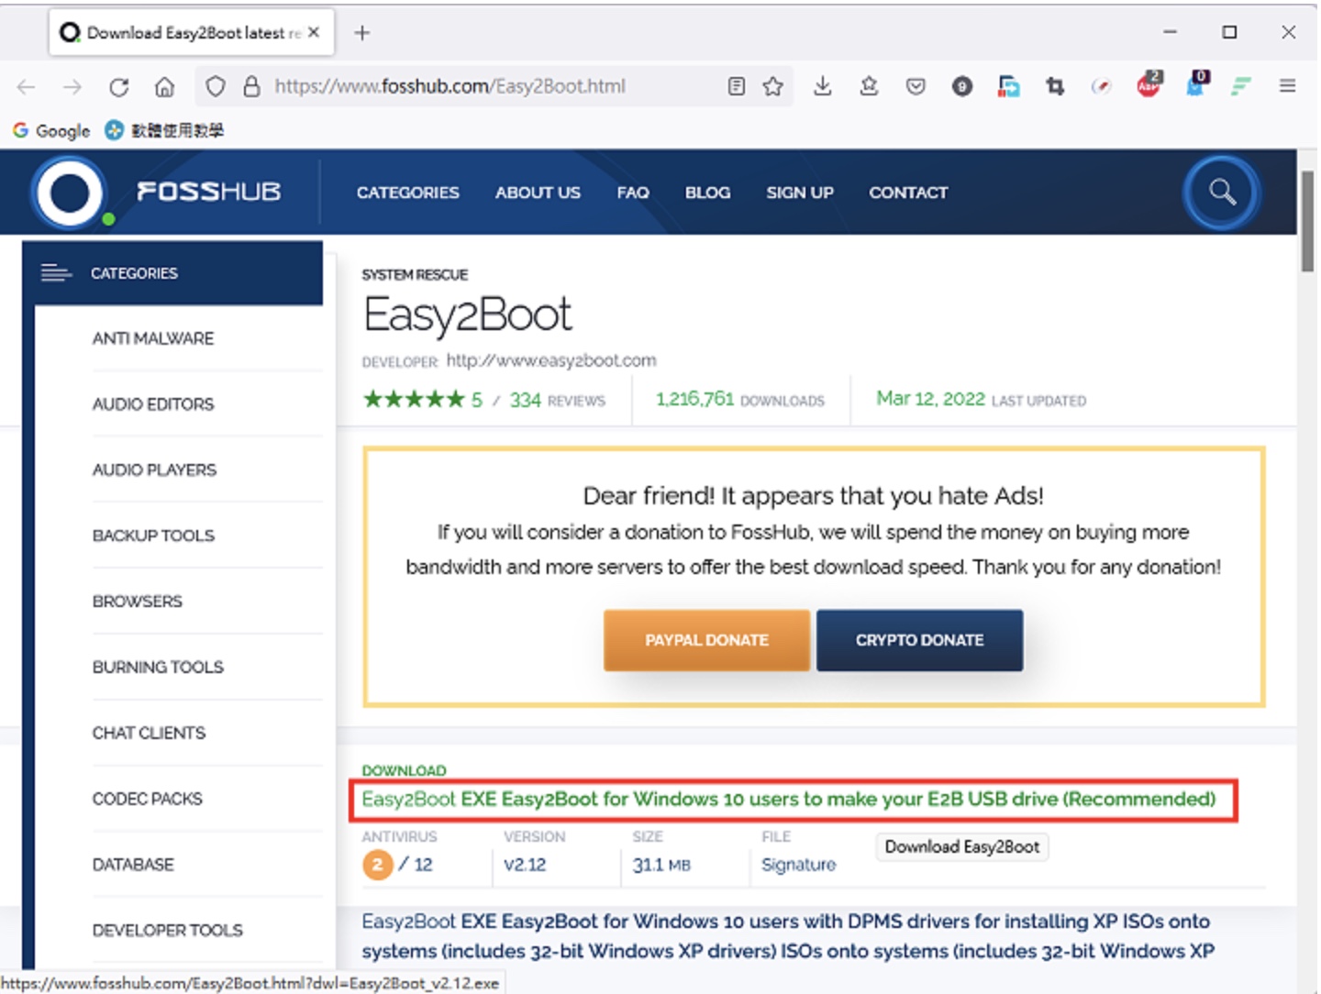This screenshot has height=994, width=1321.
Task: Click the blue extension icon with 0 badge
Action: [x=1196, y=84]
